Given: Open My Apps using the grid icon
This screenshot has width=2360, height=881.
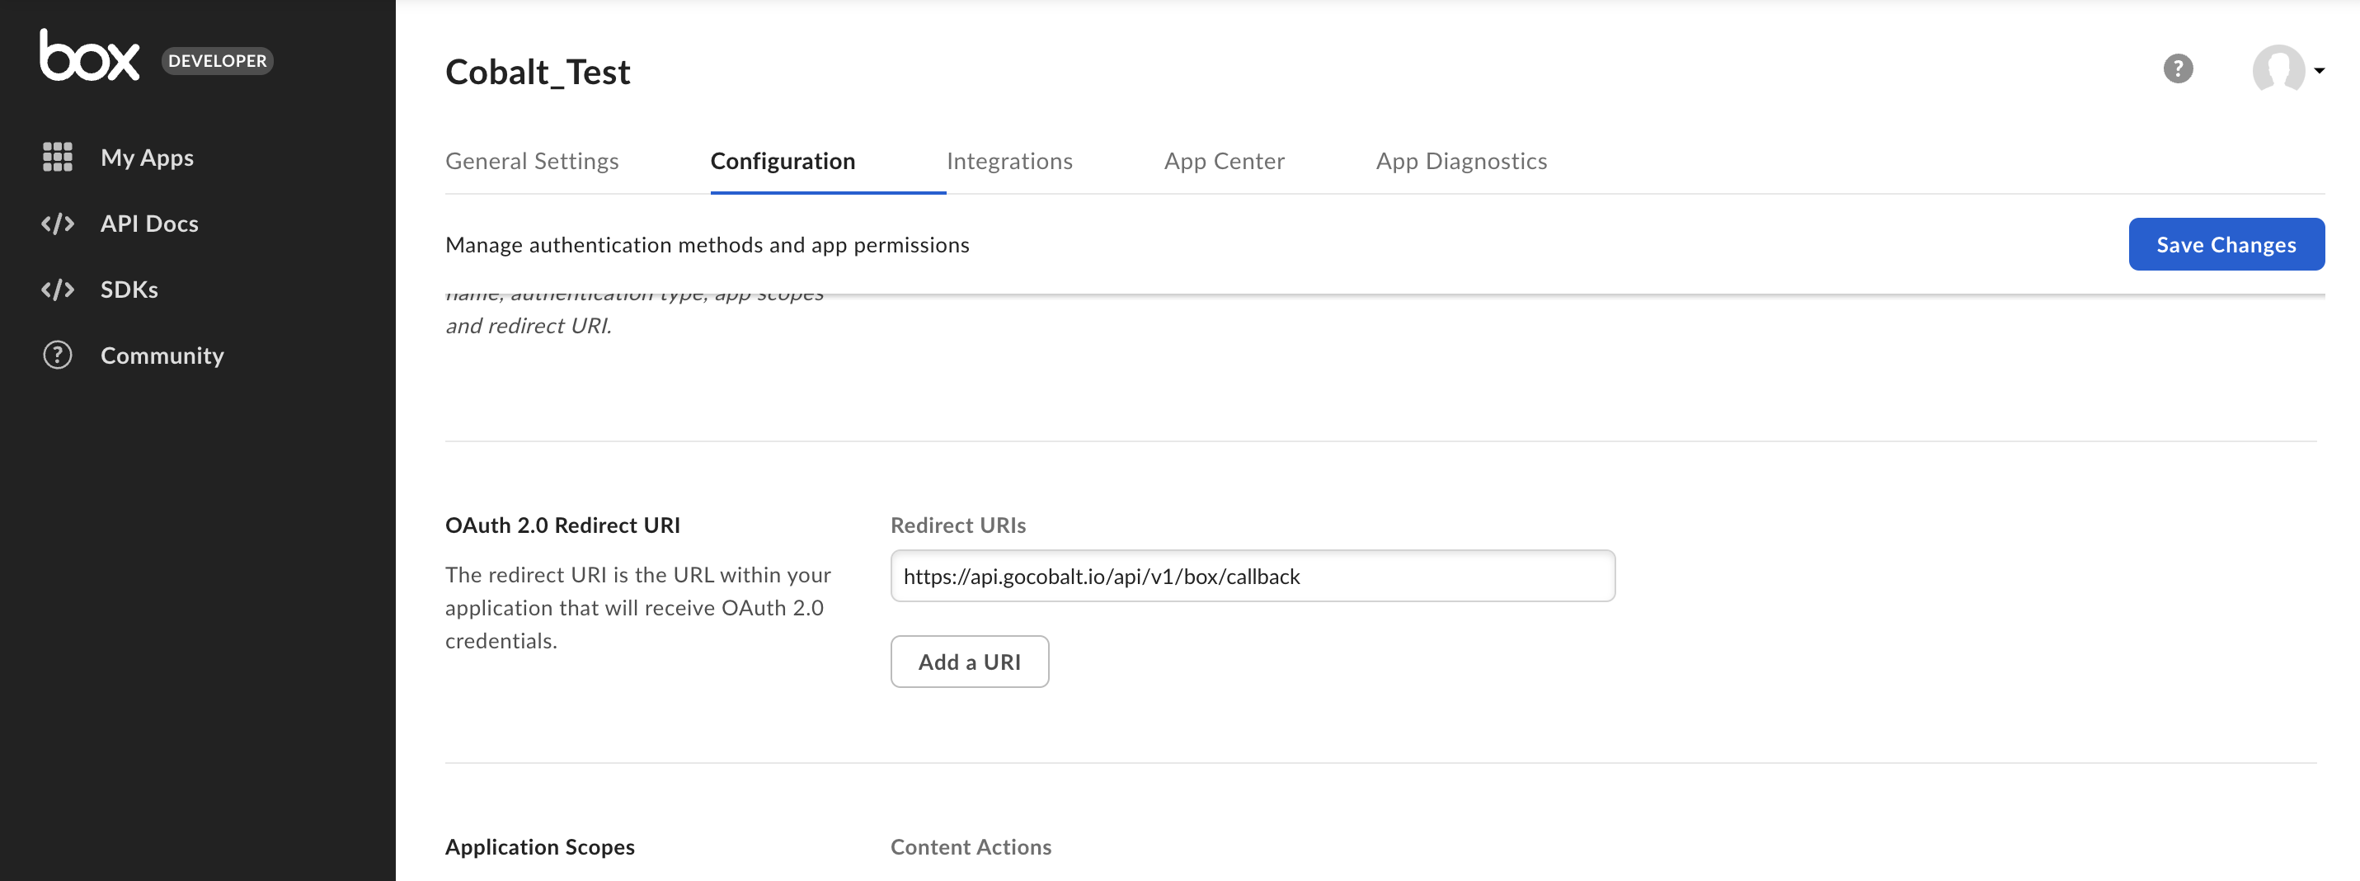Looking at the screenshot, I should (58, 157).
